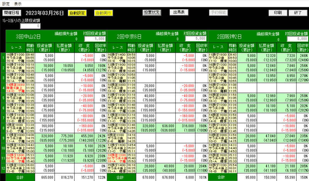This screenshot has height=181, width=309.
Task: Click Chukyo payout cell 636,000
Action: 166,128
